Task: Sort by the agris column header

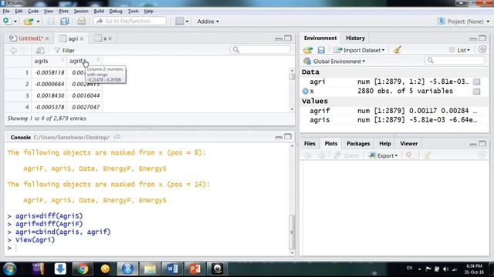Action: pyautogui.click(x=49, y=61)
